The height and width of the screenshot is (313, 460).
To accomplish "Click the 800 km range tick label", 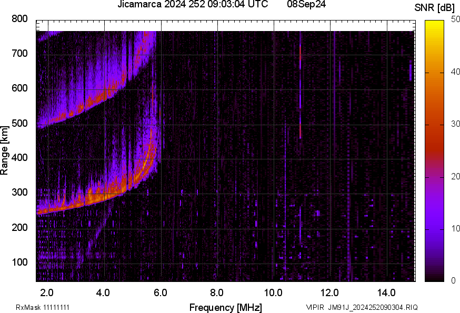I will (x=19, y=19).
